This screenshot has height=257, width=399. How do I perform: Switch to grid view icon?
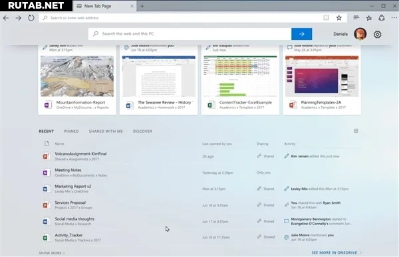click(356, 131)
